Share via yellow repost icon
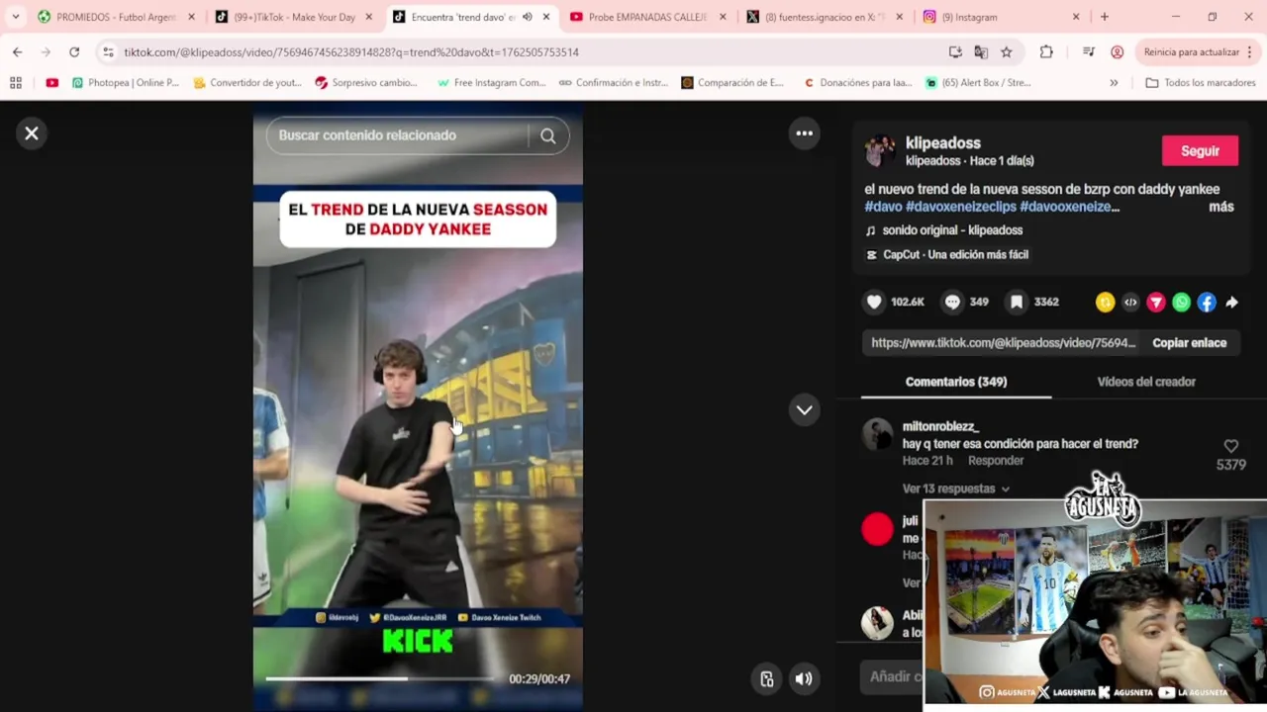This screenshot has width=1267, height=712. point(1106,303)
